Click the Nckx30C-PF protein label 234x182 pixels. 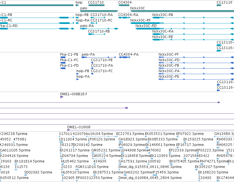tap(169, 55)
